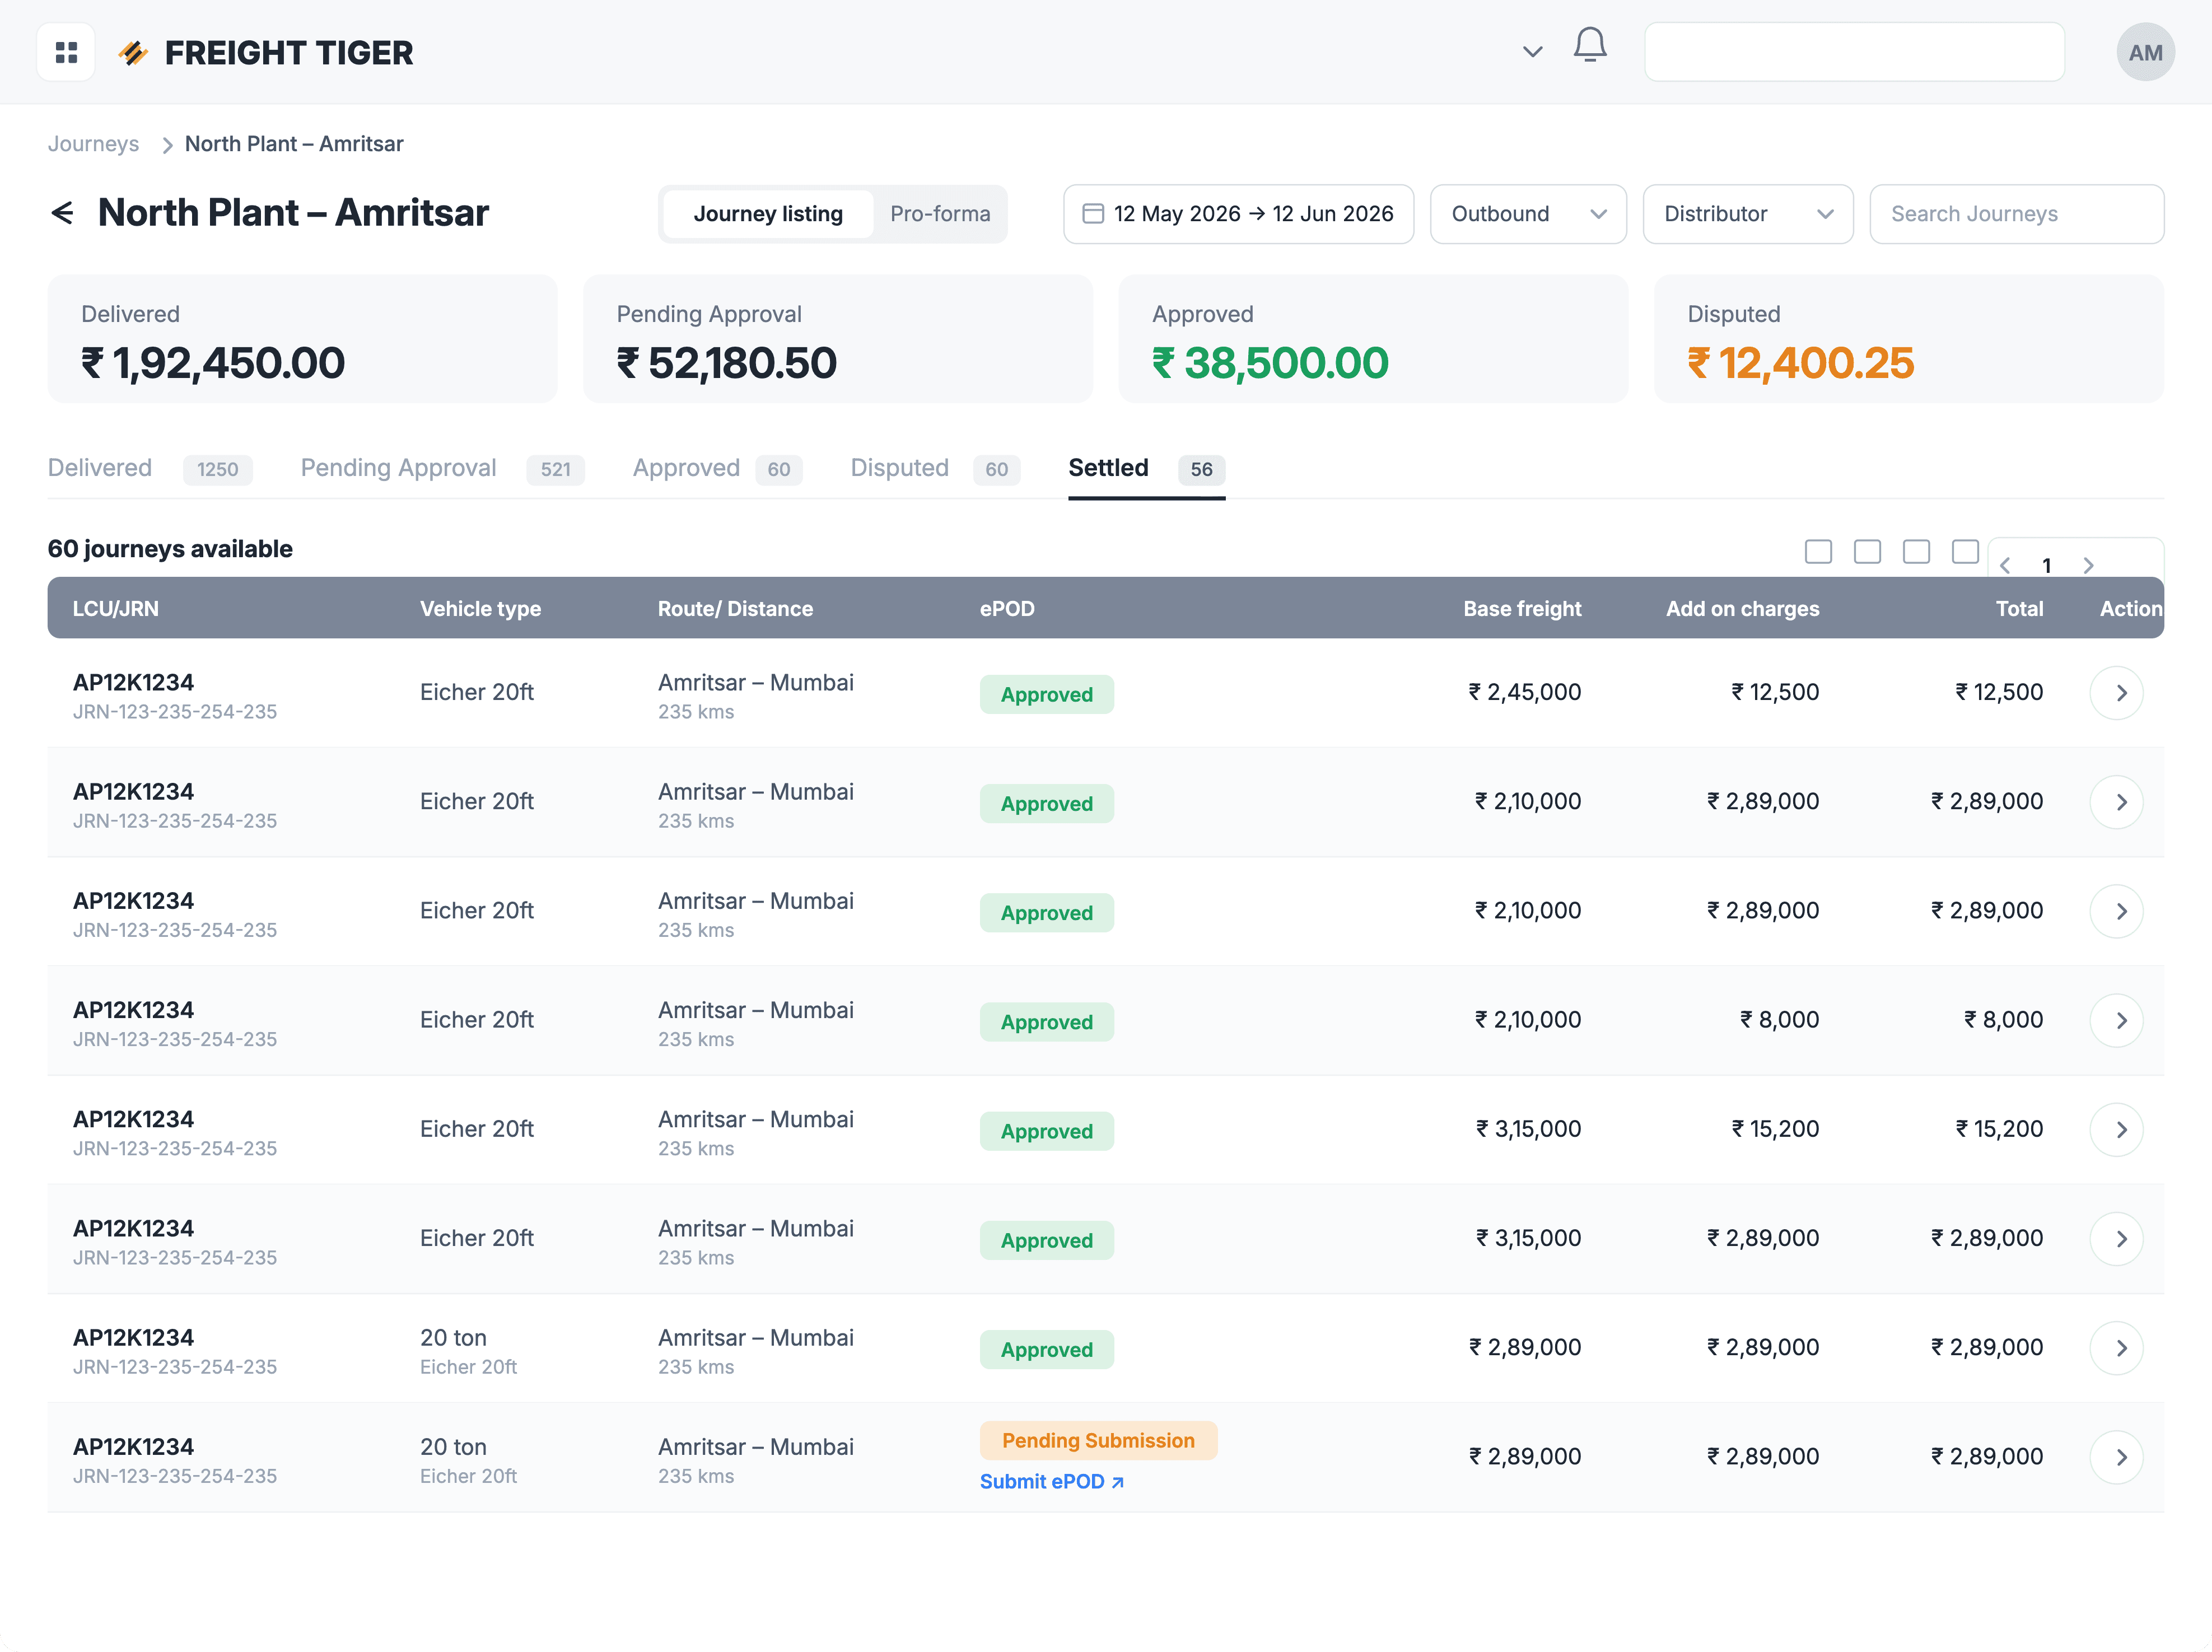Open the second row's action arrow

[x=2116, y=802]
